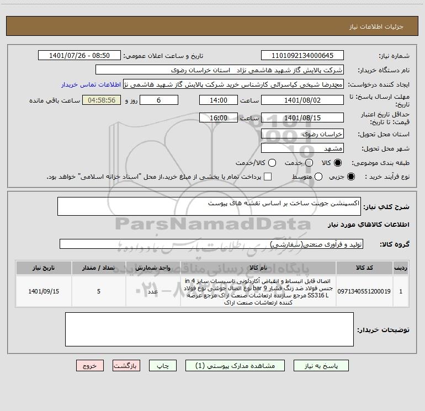Click the استان محل تحویل field خراسان رضوی

(302, 134)
